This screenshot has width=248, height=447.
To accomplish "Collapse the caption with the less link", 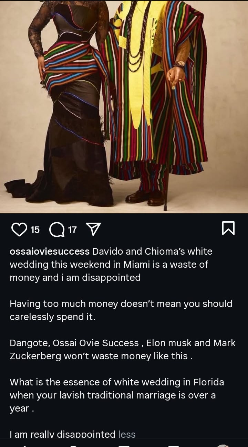I will [x=127, y=434].
